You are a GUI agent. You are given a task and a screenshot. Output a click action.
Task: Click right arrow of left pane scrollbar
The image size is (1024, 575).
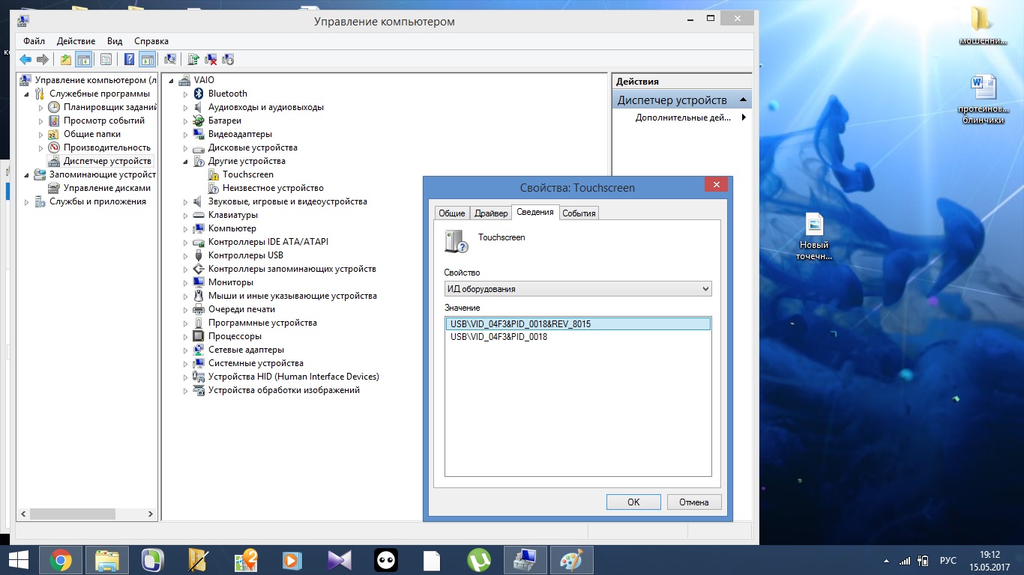(151, 514)
